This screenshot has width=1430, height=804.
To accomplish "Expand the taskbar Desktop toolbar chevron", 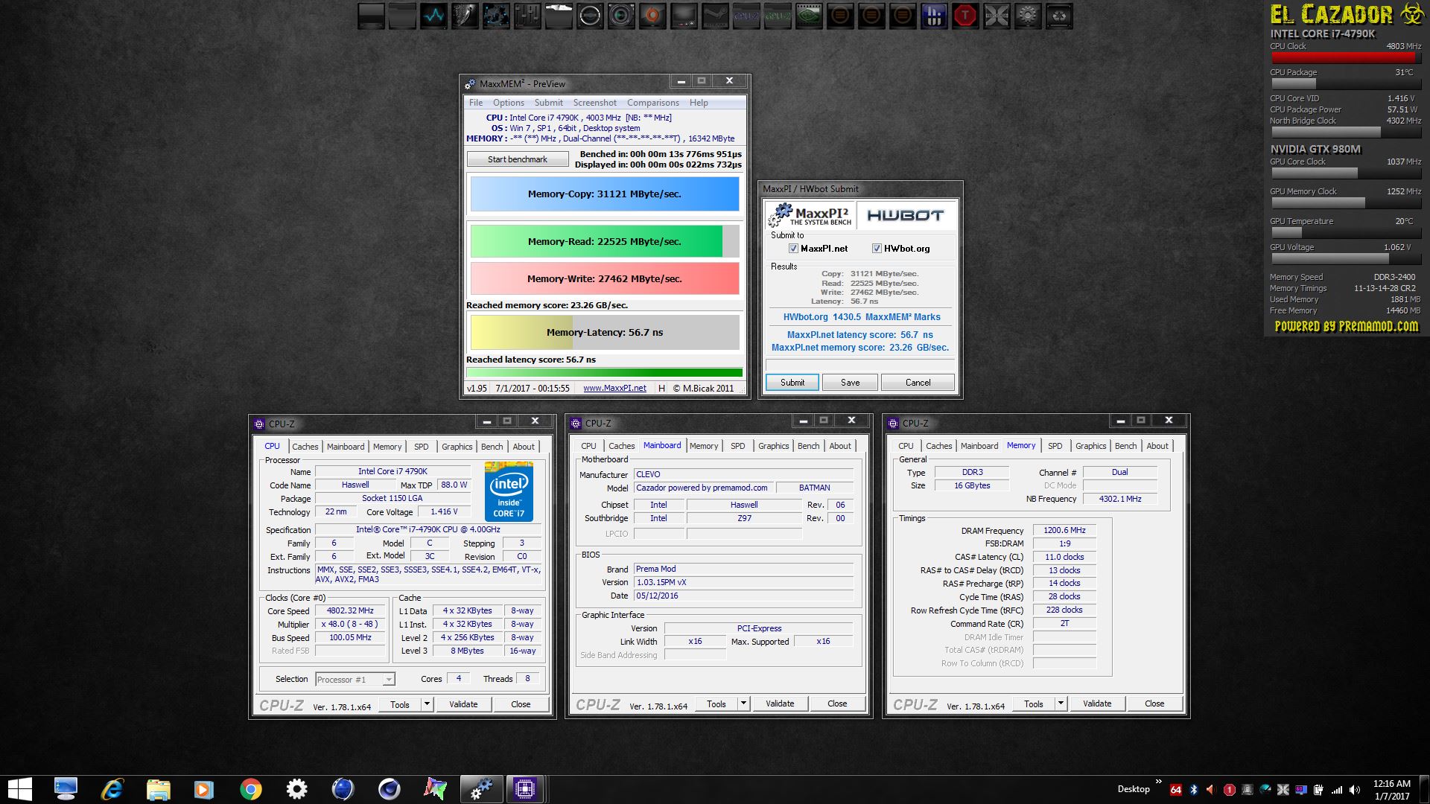I will (1158, 782).
